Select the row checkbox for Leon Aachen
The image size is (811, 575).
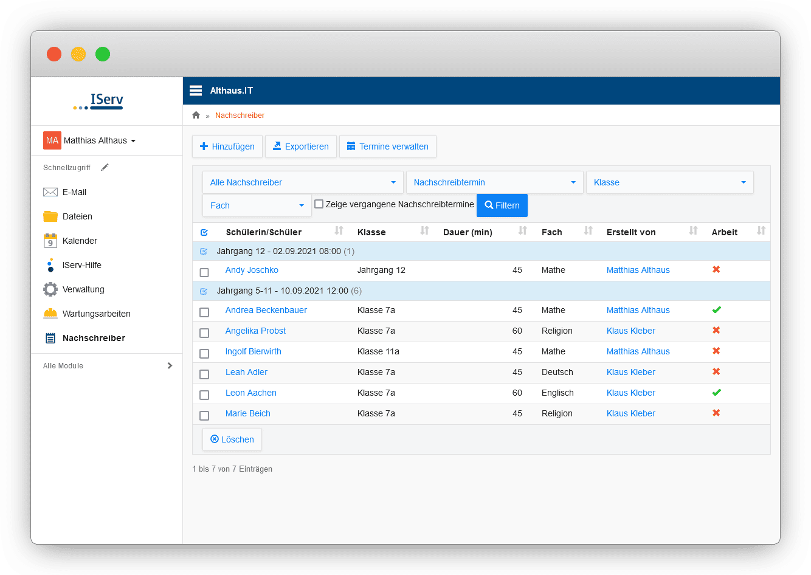pos(204,395)
